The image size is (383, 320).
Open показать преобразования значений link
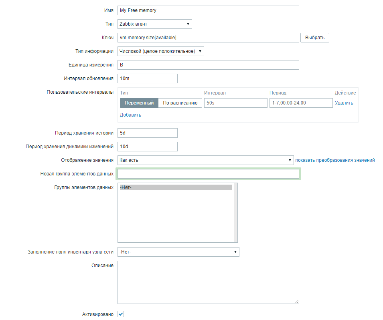(x=335, y=160)
